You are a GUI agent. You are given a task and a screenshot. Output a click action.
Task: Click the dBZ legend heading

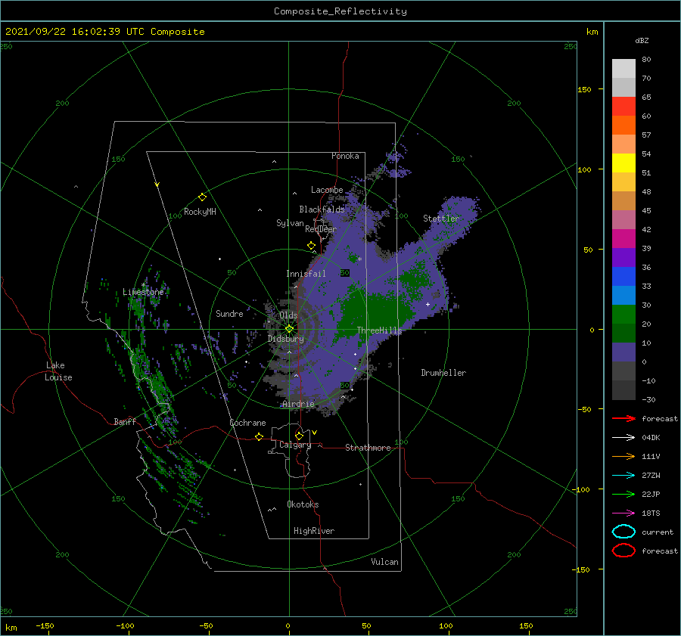[642, 40]
